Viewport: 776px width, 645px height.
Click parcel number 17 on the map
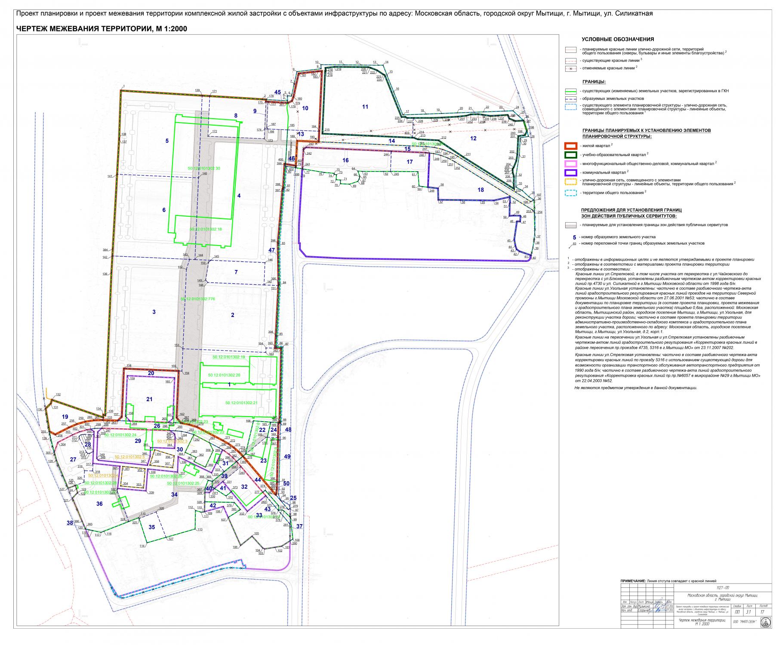410,162
